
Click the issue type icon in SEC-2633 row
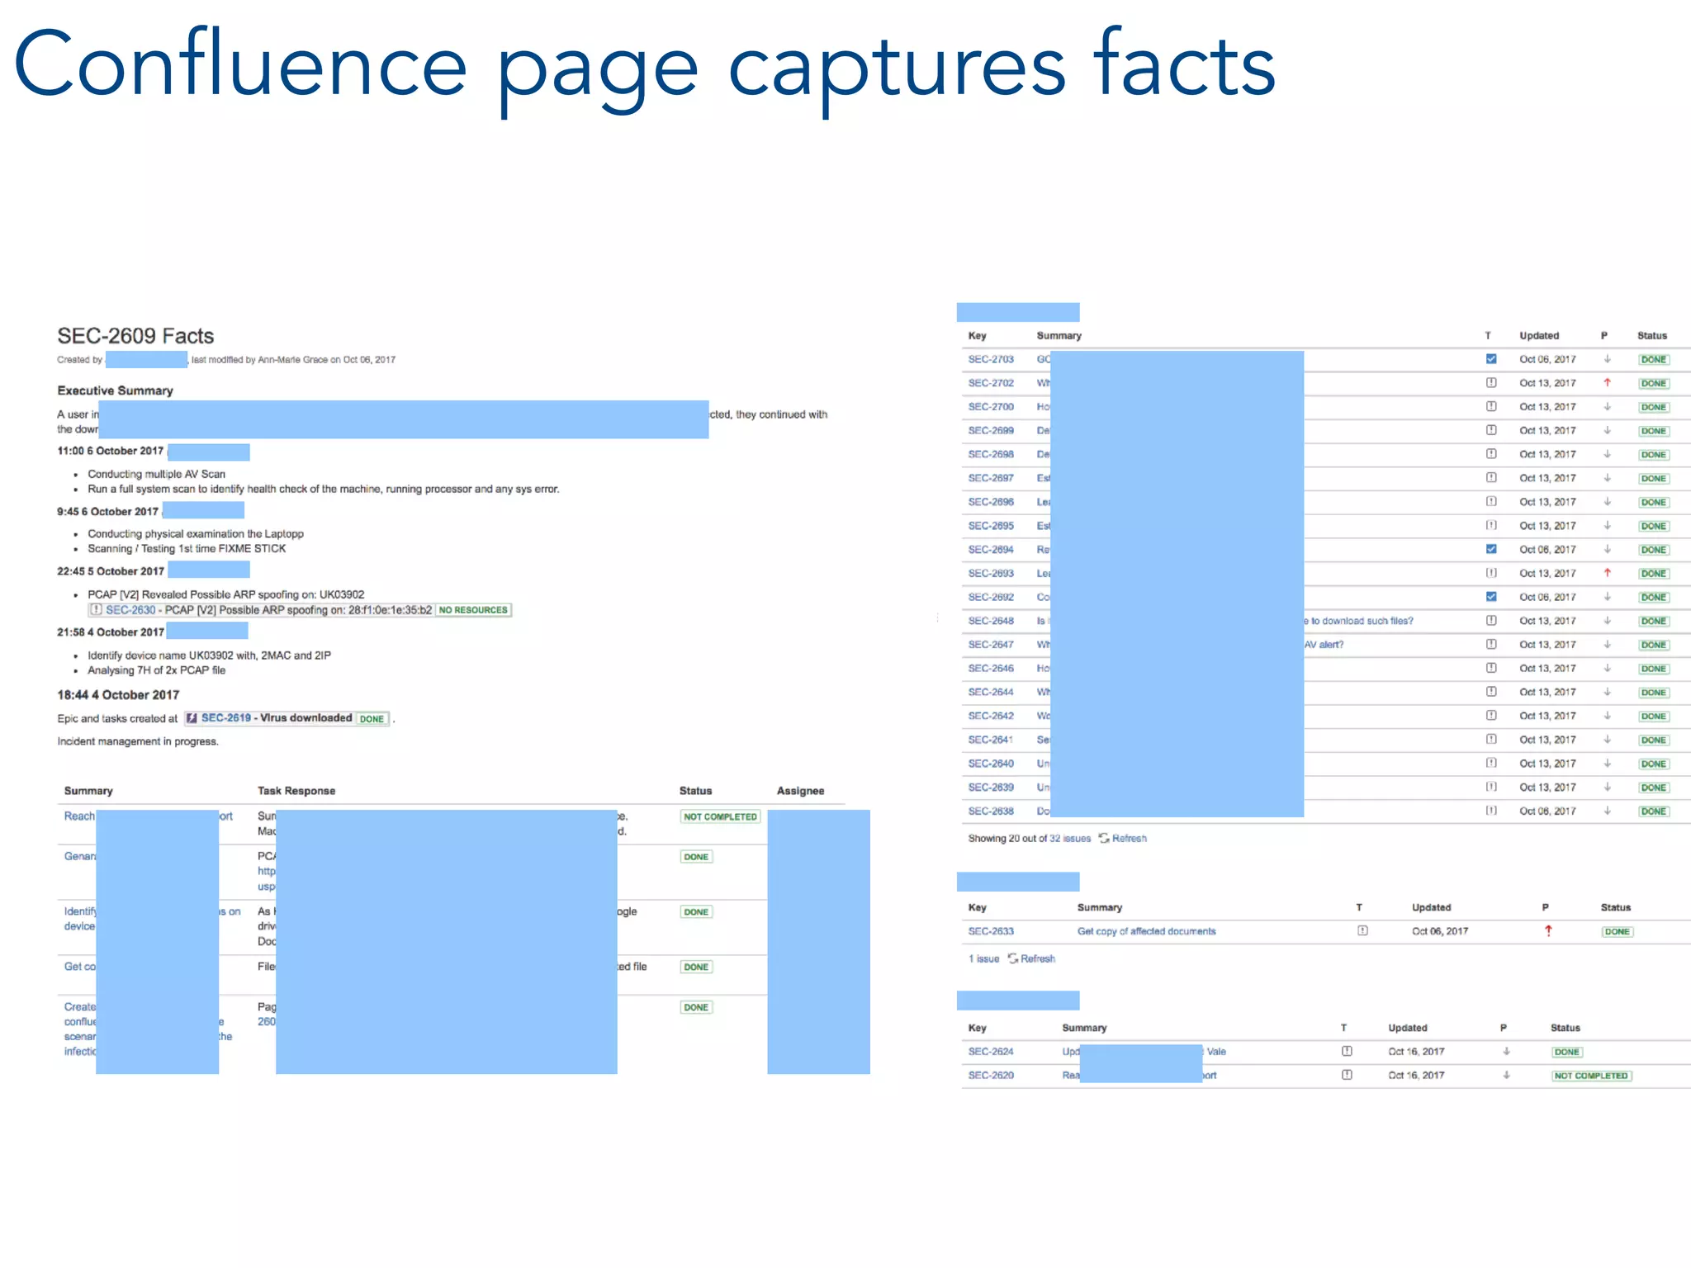pos(1362,931)
